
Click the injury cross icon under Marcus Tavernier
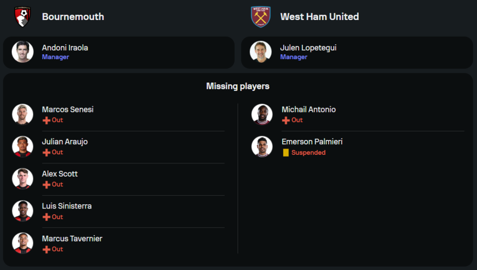coord(46,250)
